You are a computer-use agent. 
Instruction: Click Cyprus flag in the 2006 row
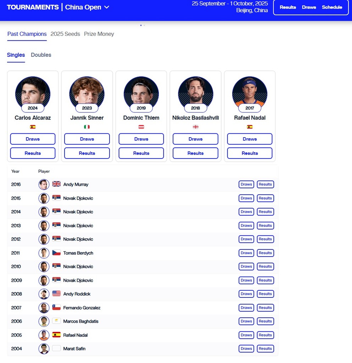(x=56, y=320)
